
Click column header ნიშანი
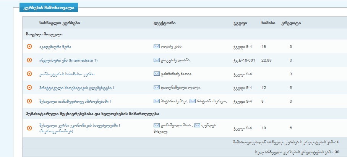coord(268,23)
